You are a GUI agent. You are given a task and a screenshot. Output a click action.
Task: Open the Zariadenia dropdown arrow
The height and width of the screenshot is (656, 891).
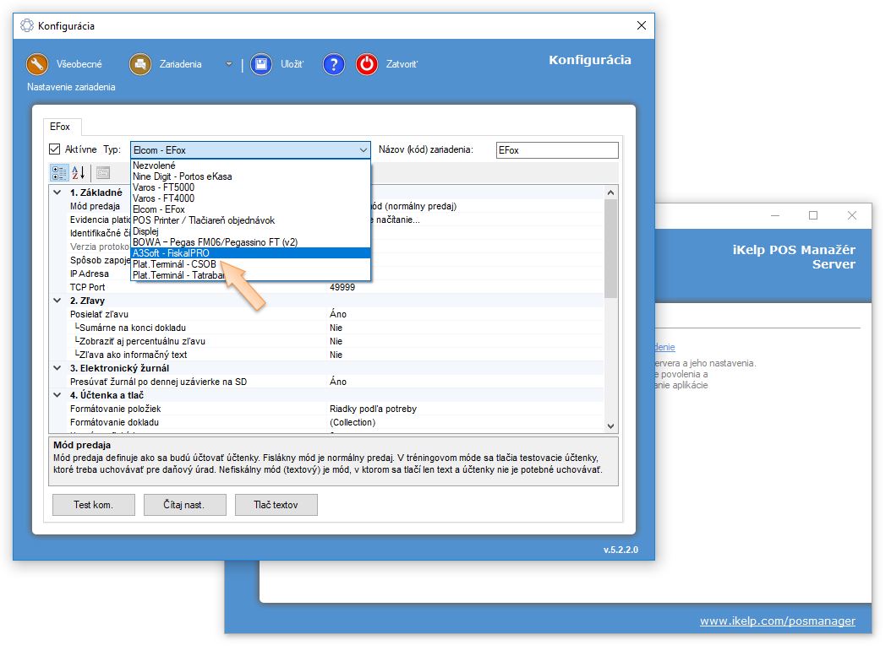tap(228, 64)
